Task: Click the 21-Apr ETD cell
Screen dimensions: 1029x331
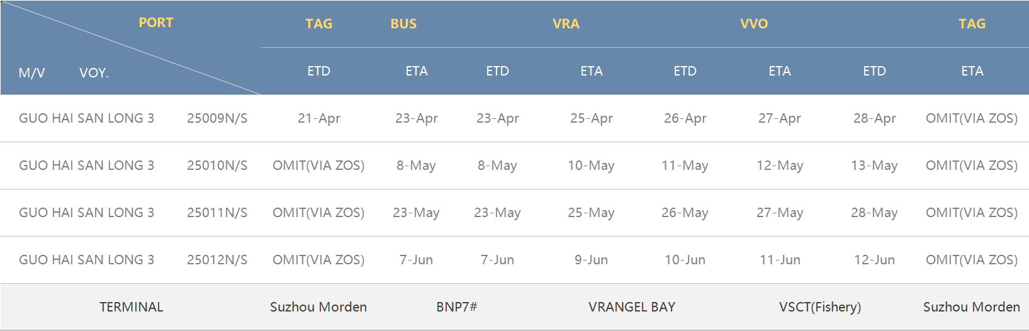Action: (x=319, y=118)
